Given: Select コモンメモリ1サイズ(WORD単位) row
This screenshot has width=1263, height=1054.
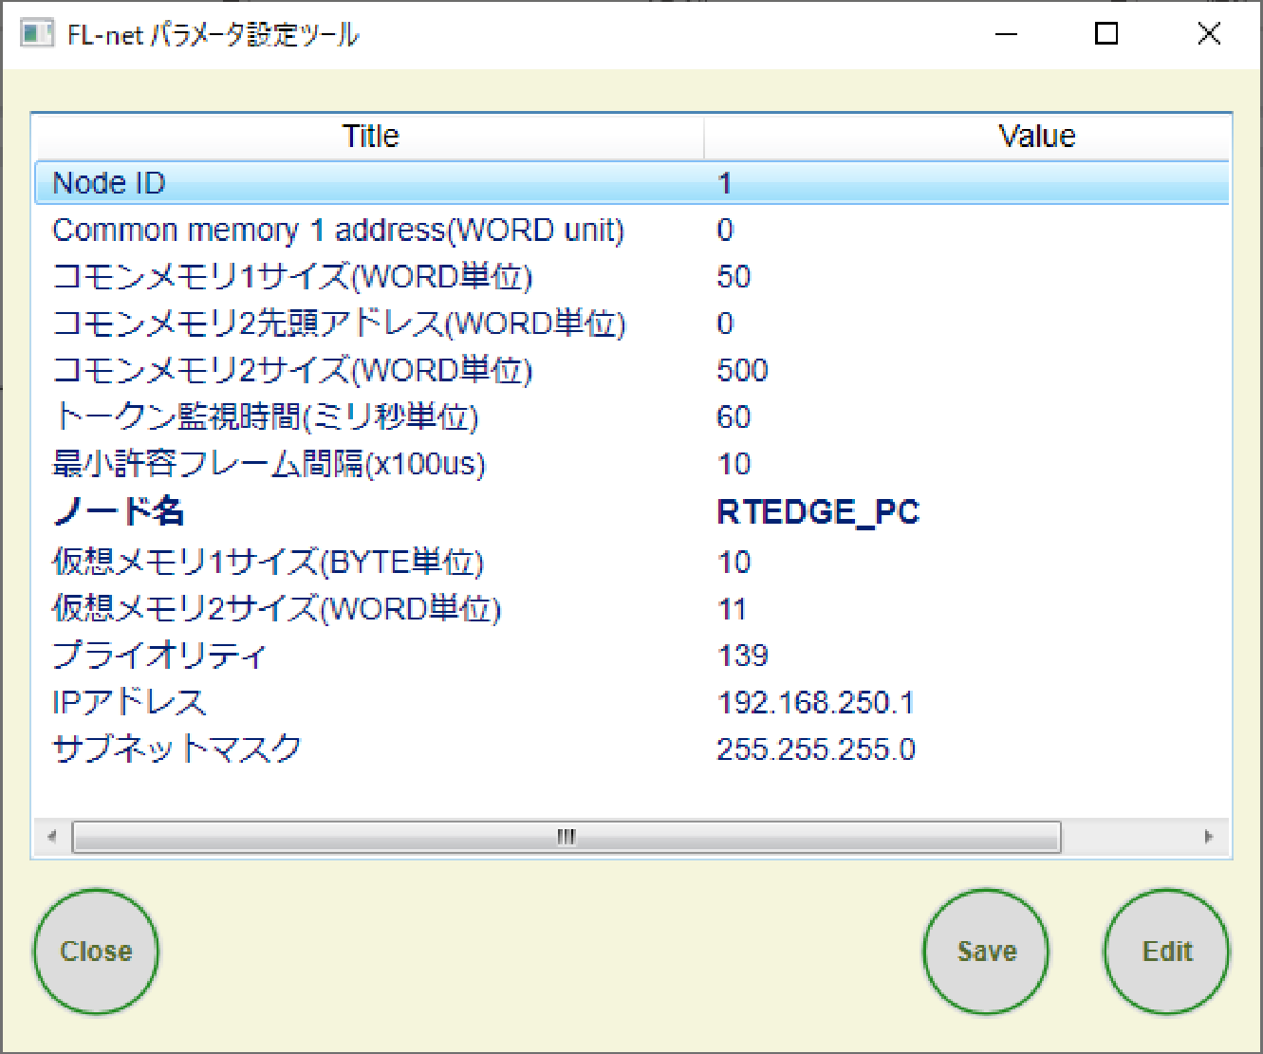Looking at the screenshot, I should pyautogui.click(x=632, y=276).
